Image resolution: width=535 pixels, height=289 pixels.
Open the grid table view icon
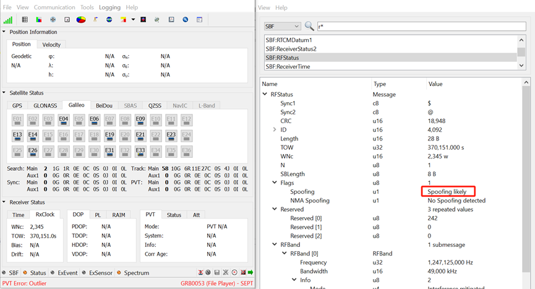click(25, 20)
